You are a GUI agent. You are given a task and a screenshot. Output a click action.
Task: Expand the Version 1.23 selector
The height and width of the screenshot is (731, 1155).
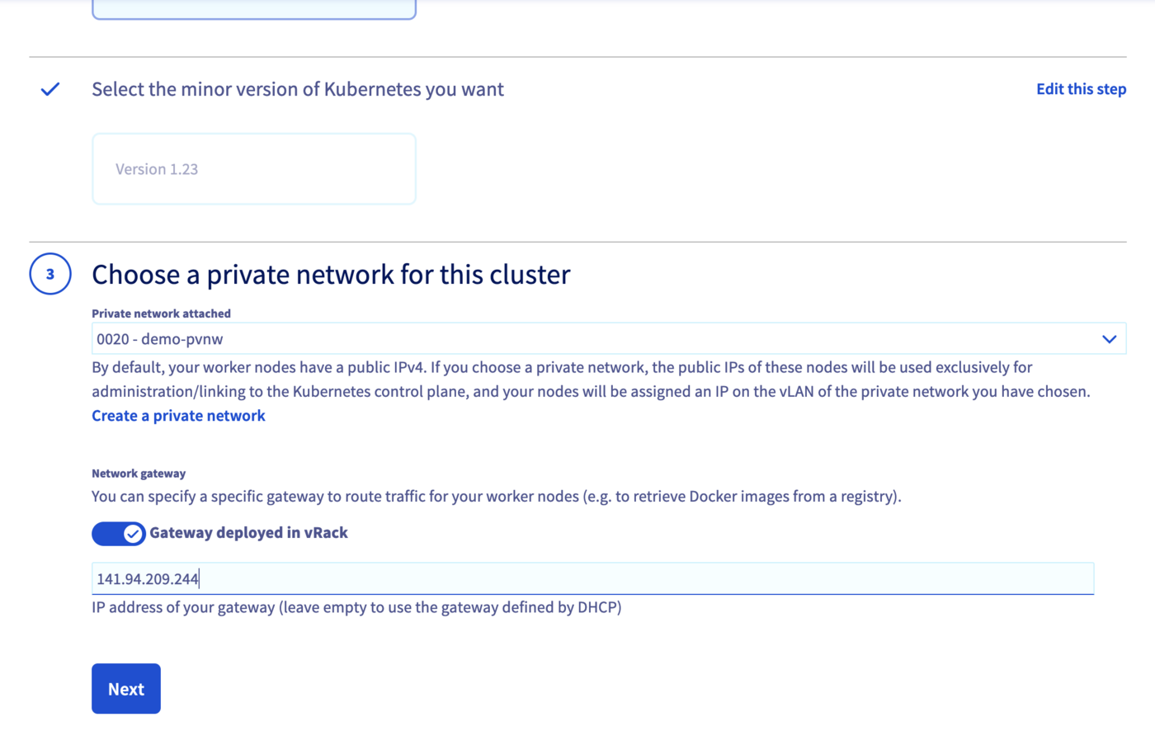click(253, 168)
